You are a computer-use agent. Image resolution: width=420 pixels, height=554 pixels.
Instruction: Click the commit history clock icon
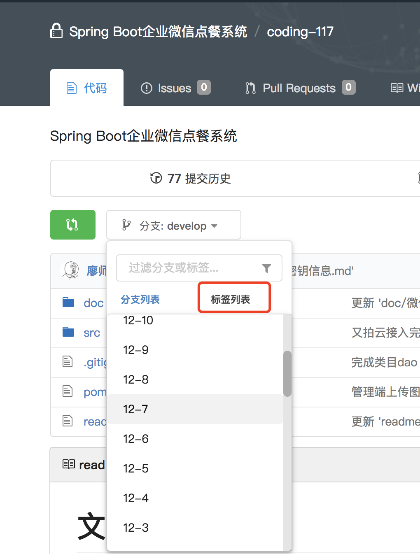pos(156,178)
